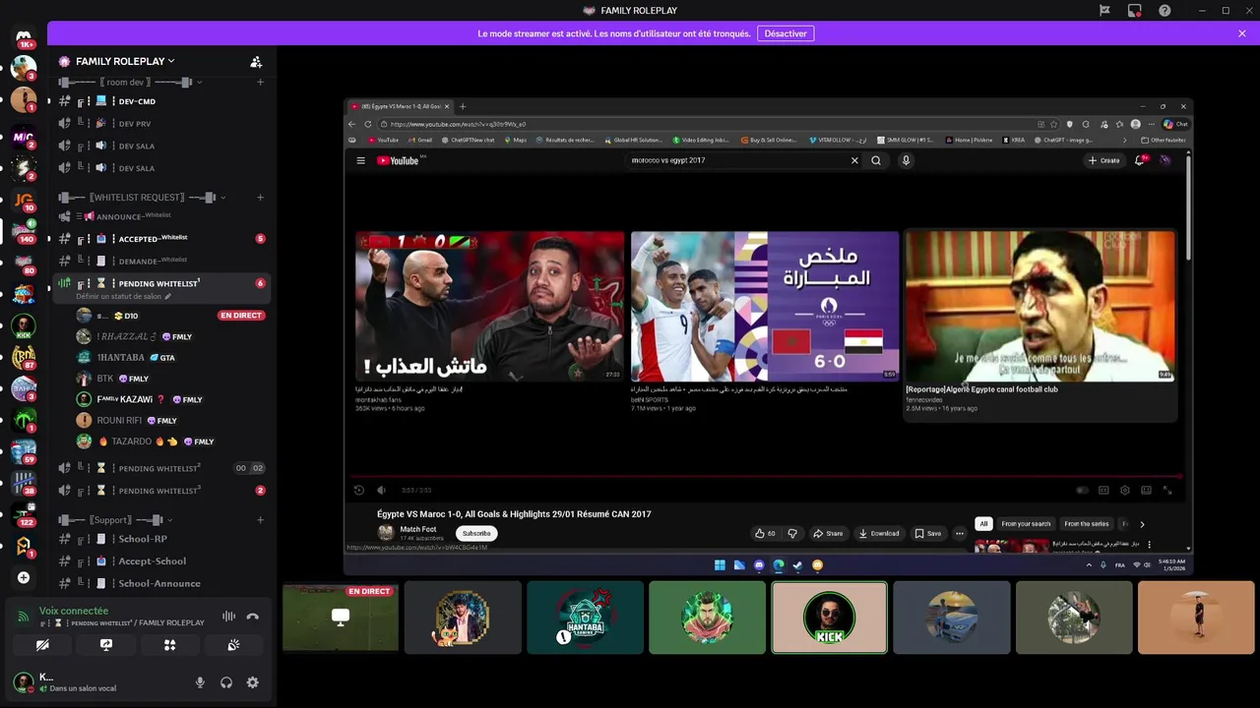Click Définir un statut de salon
Viewport: 1260px width, 708px height.
[123, 296]
